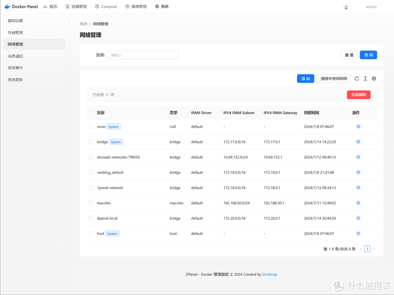Click the 添加 button to add a network
Image resolution: width=394 pixels, height=295 pixels.
click(305, 78)
